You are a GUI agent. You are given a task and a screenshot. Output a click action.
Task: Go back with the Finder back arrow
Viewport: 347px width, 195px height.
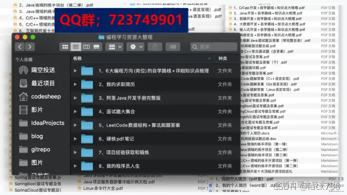coord(20,47)
